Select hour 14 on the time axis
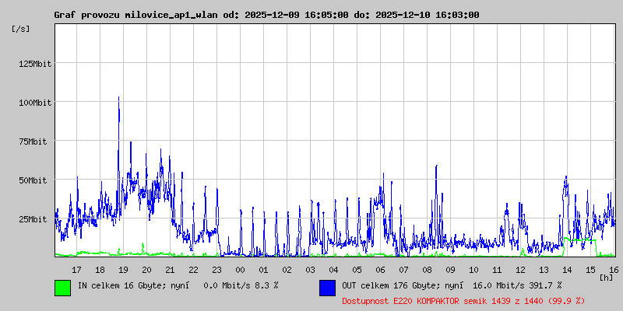 [x=567, y=269]
